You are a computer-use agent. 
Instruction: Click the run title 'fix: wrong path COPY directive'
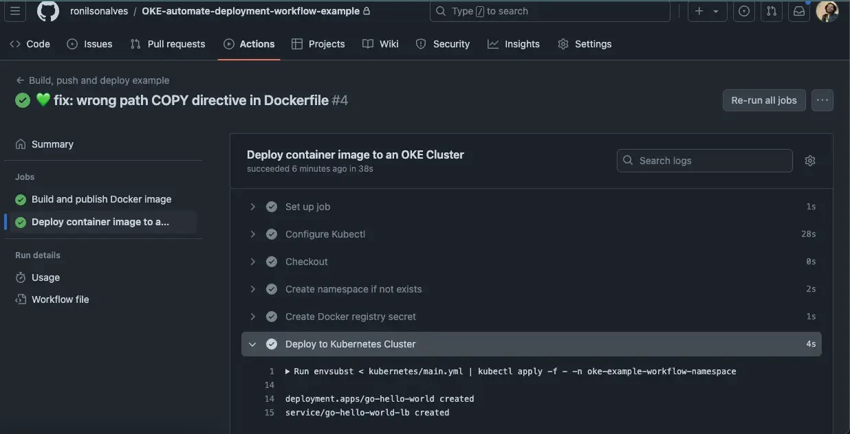pyautogui.click(x=191, y=100)
